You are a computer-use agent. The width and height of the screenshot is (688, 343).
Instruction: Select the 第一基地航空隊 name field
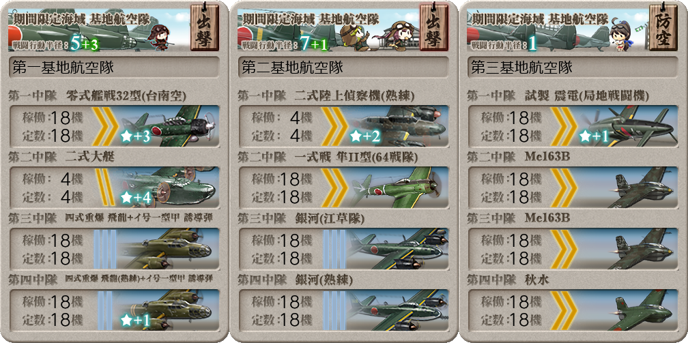(x=113, y=68)
